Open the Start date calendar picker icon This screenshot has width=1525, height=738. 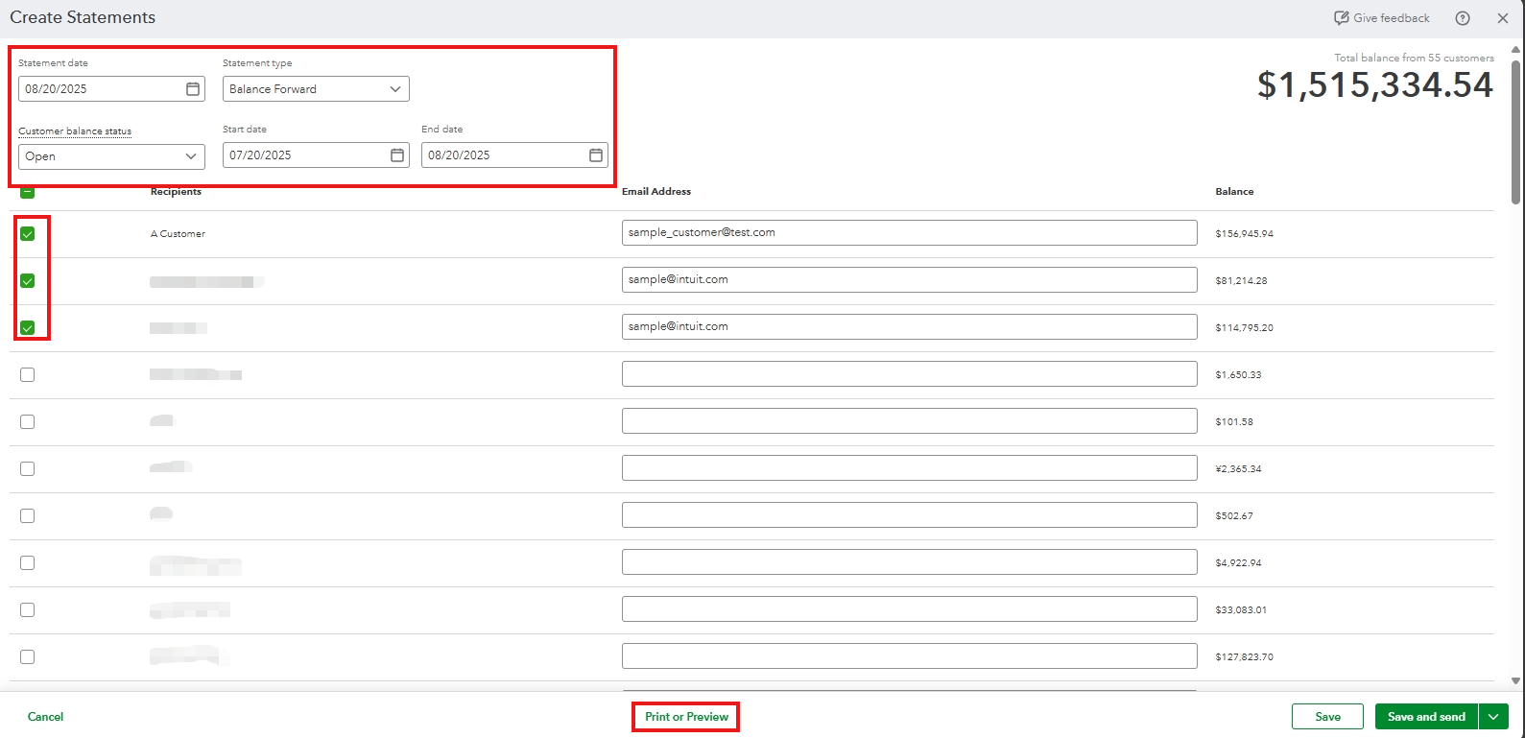397,155
